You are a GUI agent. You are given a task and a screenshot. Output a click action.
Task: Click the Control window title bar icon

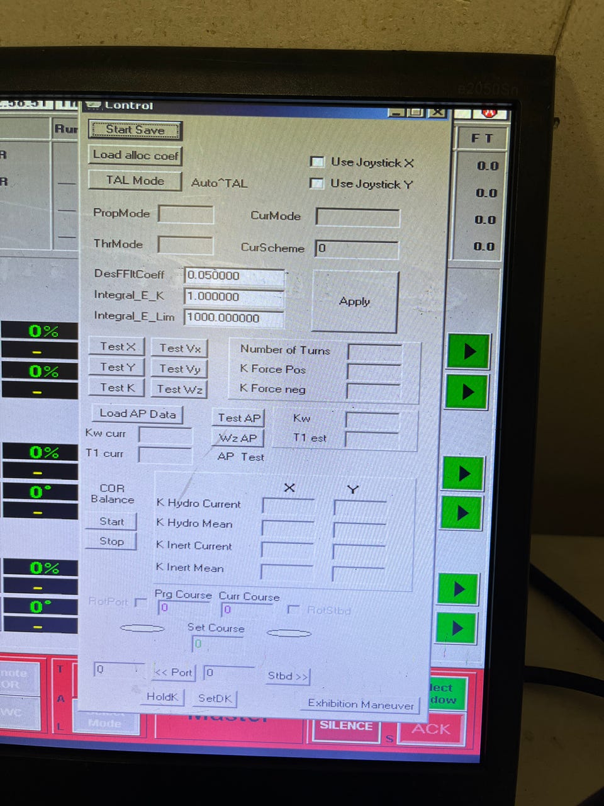pyautogui.click(x=93, y=105)
